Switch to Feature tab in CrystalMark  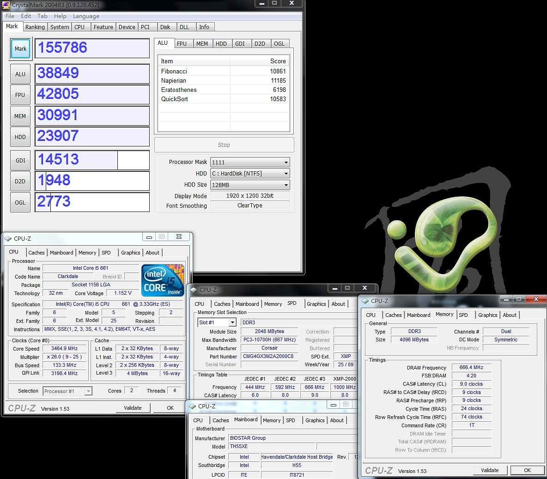103,27
